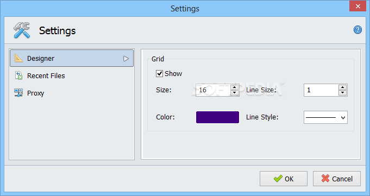The height and width of the screenshot is (196, 370).
Task: Click into the Line Size value field
Action: pyautogui.click(x=321, y=90)
